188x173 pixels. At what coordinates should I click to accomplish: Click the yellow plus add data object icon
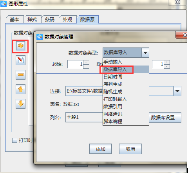pyautogui.click(x=20, y=46)
